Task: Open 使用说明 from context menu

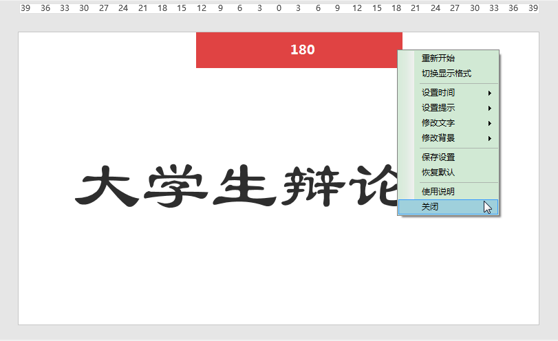Action: [x=448, y=192]
